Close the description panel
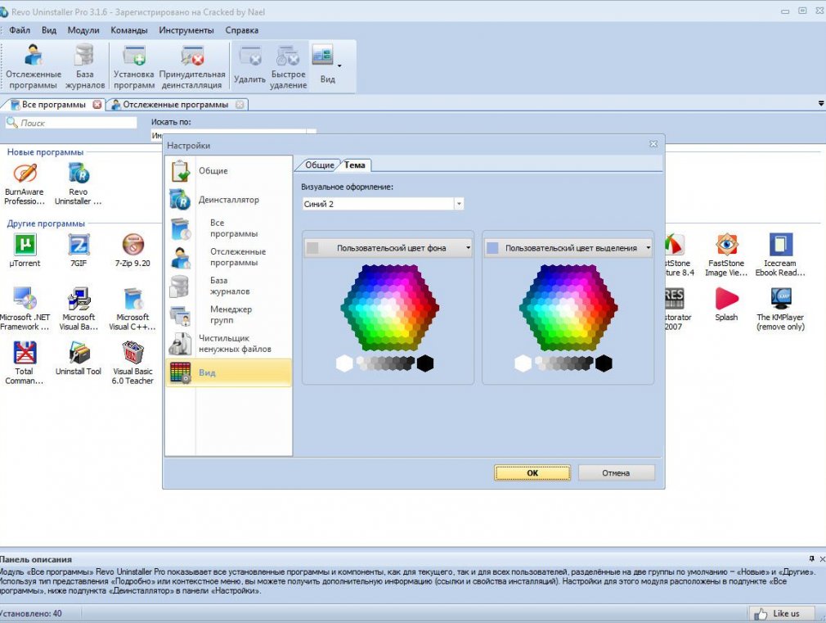The width and height of the screenshot is (826, 623). click(x=822, y=558)
